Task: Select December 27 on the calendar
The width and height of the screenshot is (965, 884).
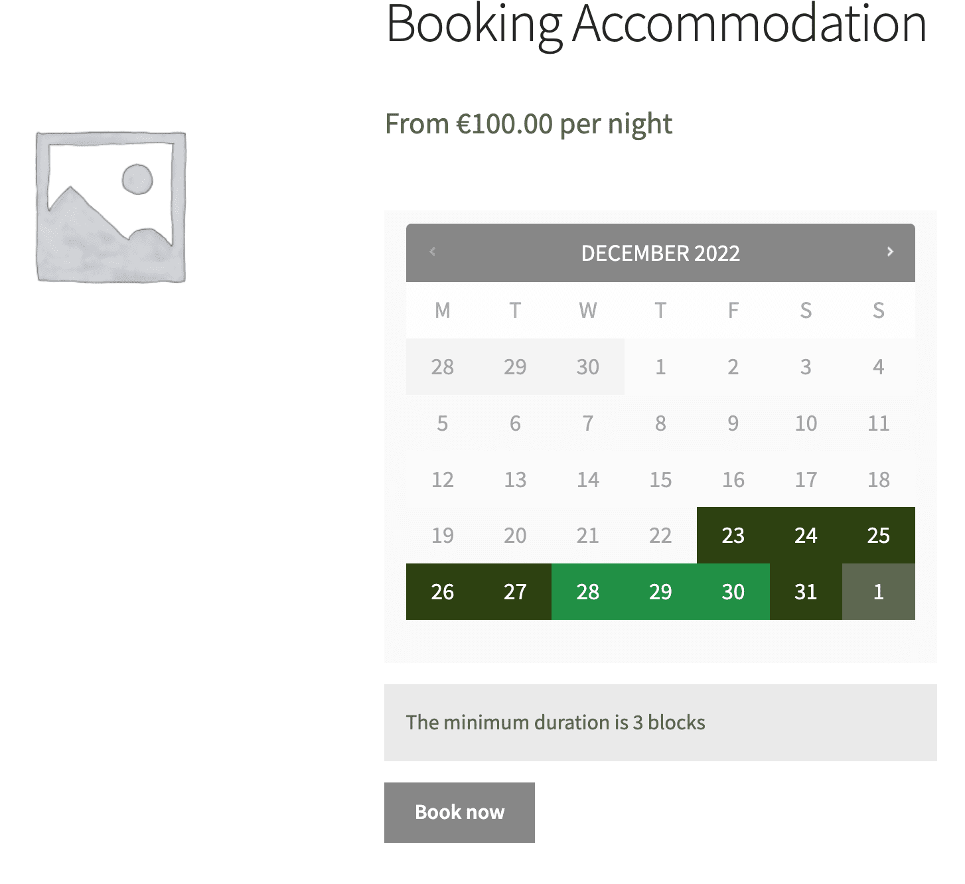Action: point(515,591)
